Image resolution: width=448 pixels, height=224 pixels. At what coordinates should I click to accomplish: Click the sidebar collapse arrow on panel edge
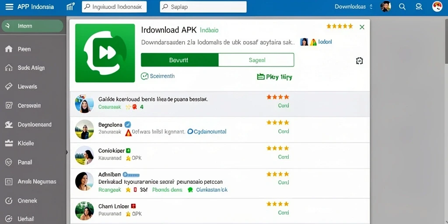(67, 152)
